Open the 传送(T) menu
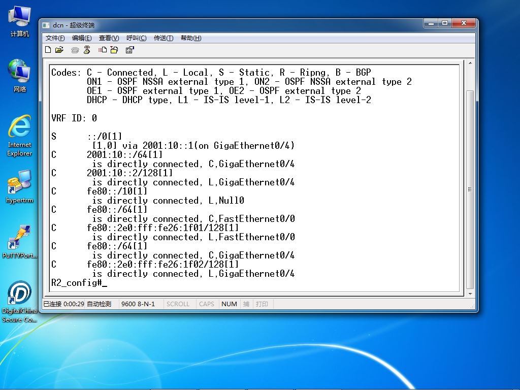The image size is (520, 390). click(x=164, y=38)
